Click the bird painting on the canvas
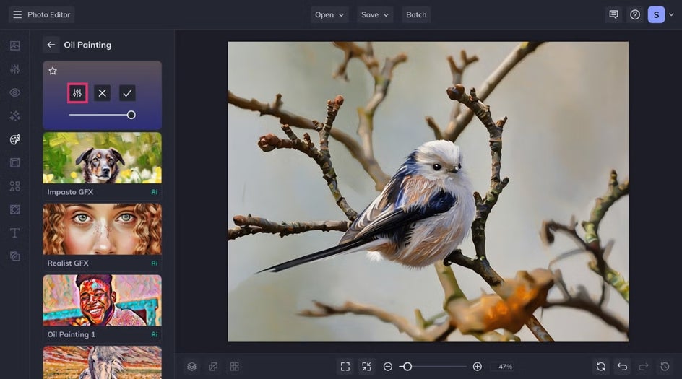This screenshot has width=682, height=379. tap(428, 192)
